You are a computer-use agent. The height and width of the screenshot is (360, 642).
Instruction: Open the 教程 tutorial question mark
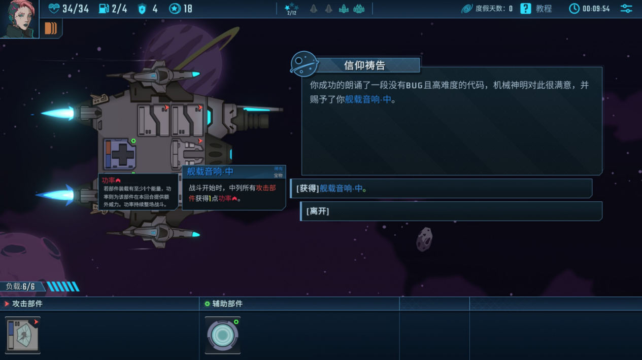coord(526,9)
